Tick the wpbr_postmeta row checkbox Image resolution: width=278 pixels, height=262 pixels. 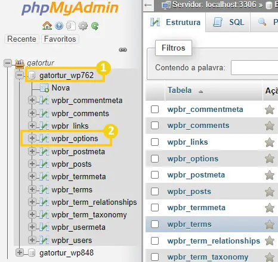click(x=155, y=175)
